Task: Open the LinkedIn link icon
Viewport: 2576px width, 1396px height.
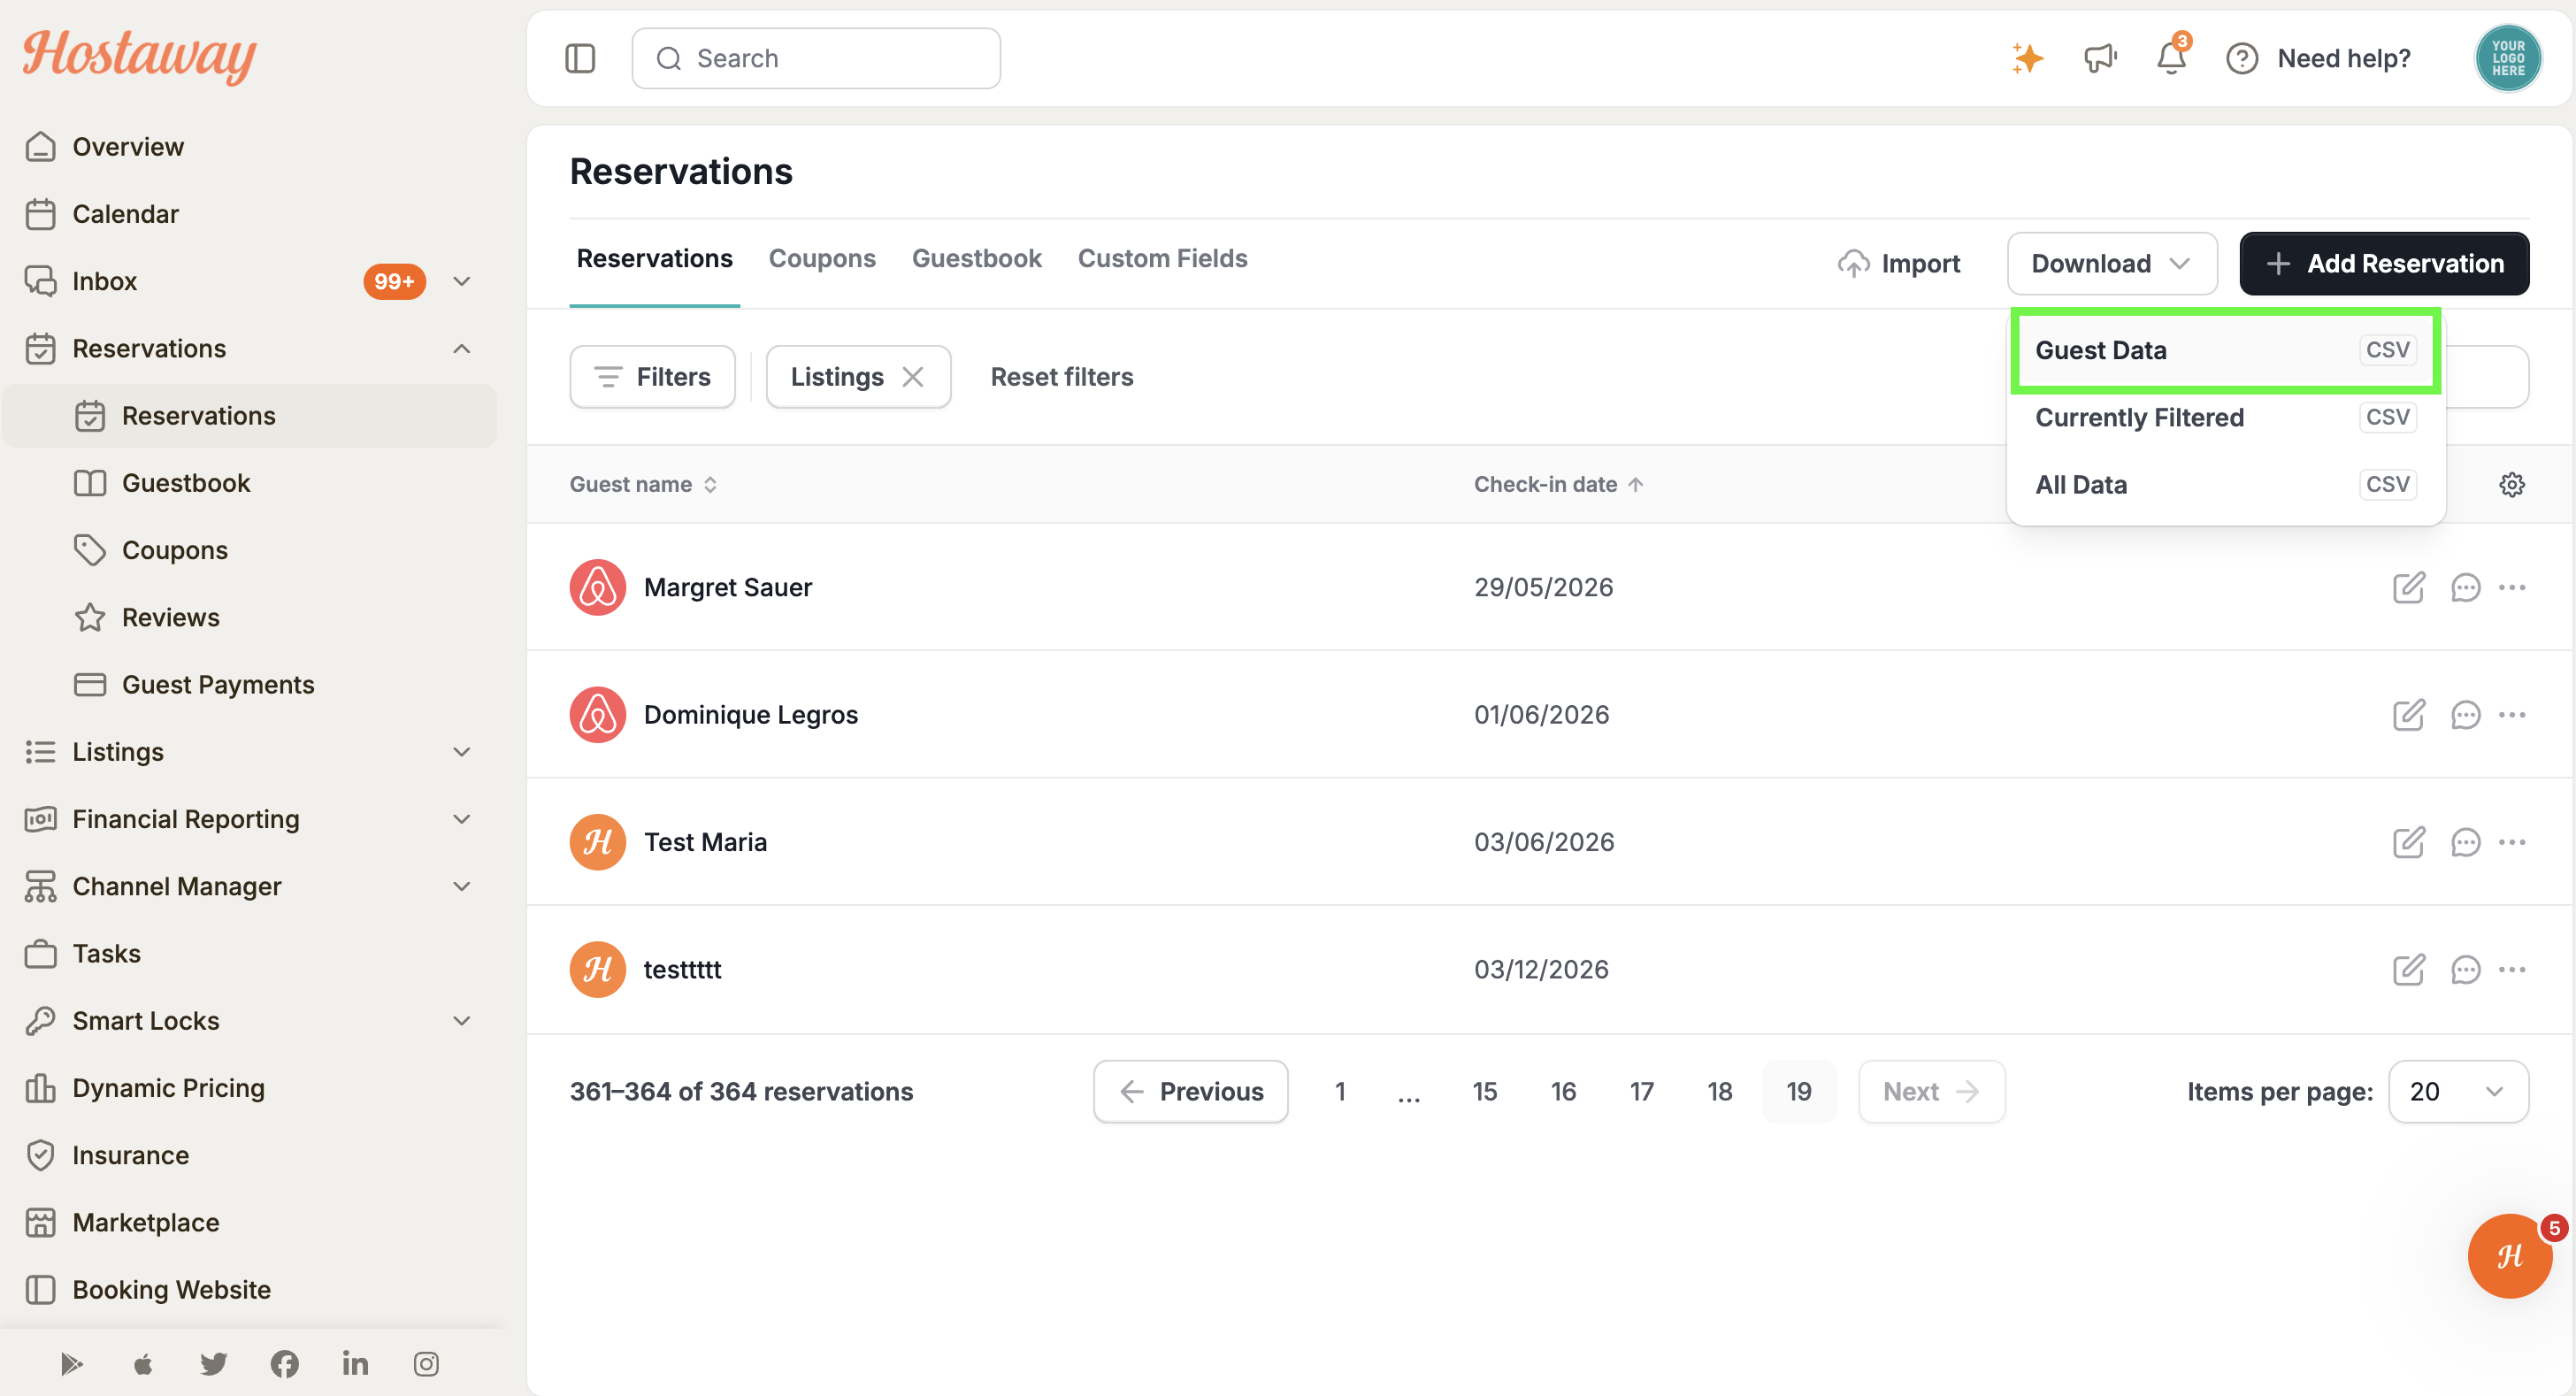Action: pos(355,1363)
